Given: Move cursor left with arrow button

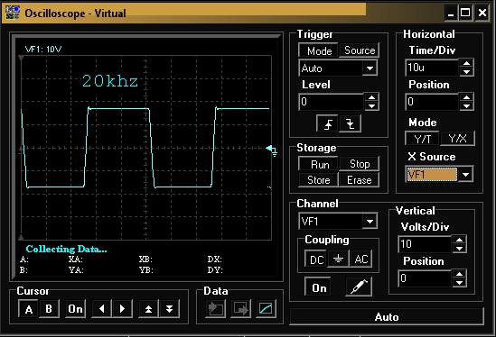Looking at the screenshot, I should click(x=101, y=308).
